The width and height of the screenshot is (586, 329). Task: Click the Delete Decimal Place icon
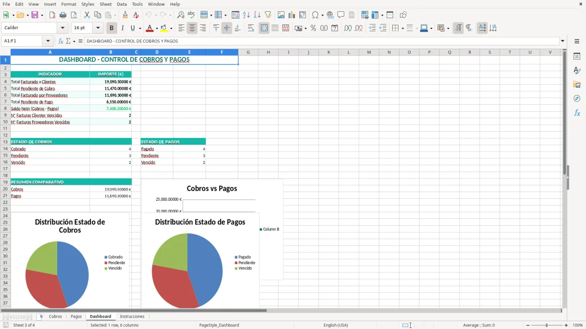[x=359, y=28]
